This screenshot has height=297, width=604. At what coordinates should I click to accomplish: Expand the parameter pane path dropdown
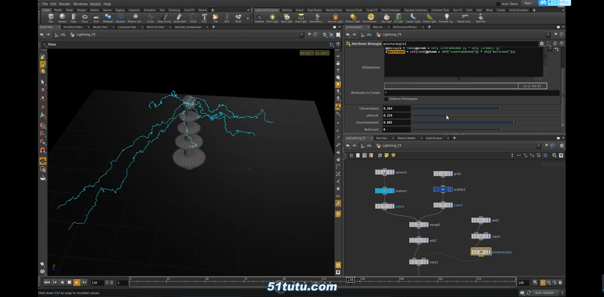[x=548, y=34]
